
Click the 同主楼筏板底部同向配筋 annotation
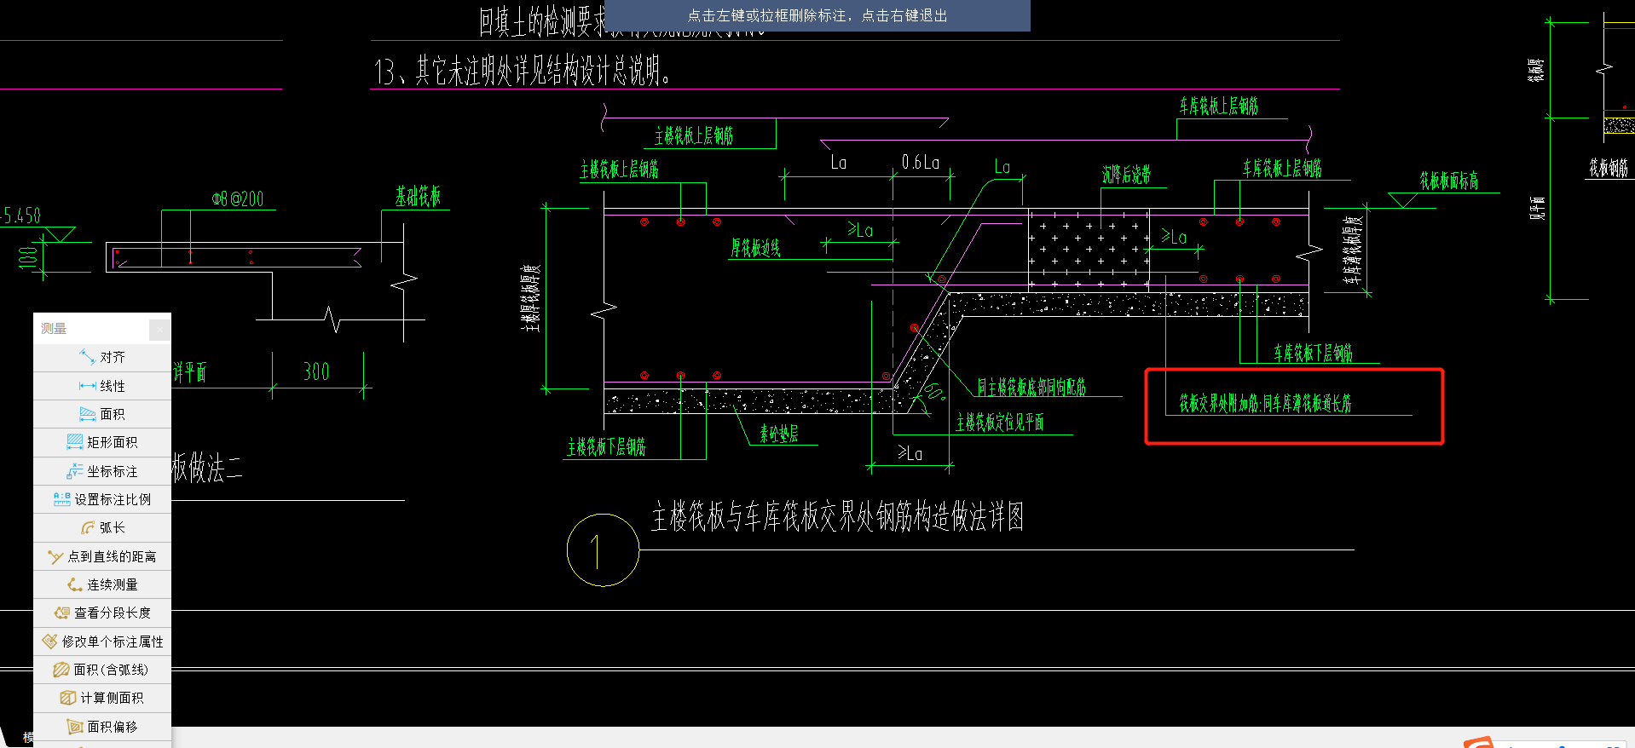click(x=1031, y=388)
